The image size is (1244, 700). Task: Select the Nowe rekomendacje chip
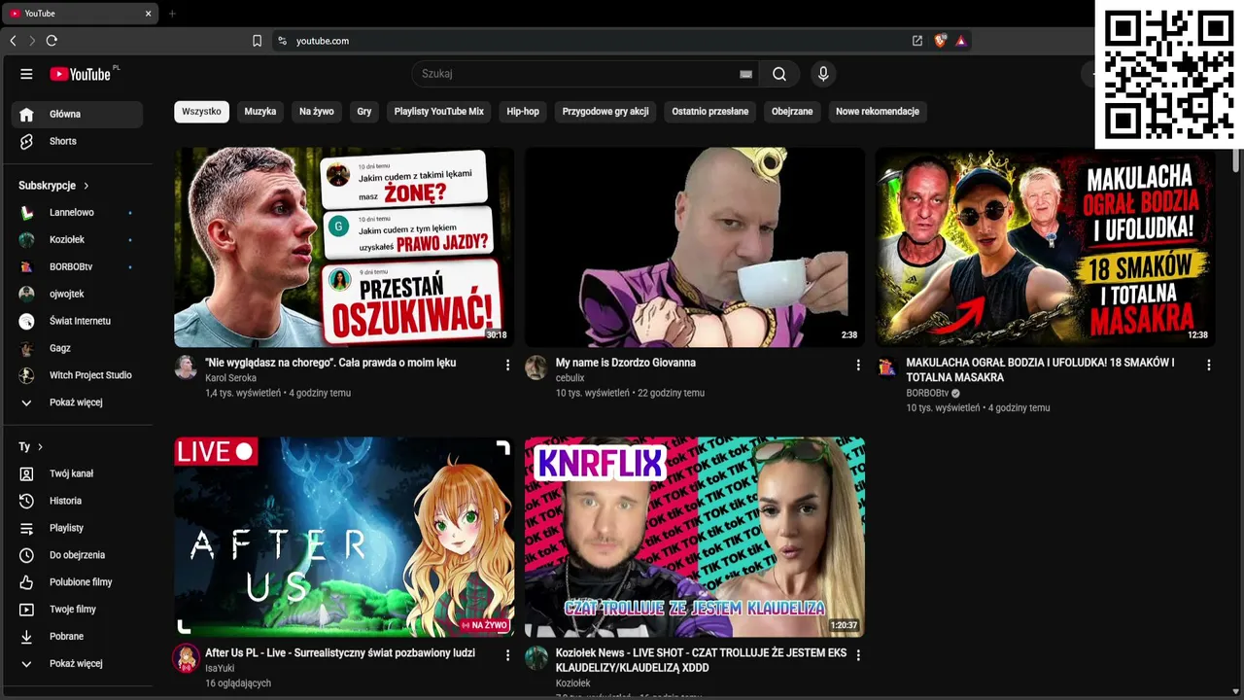[878, 112]
